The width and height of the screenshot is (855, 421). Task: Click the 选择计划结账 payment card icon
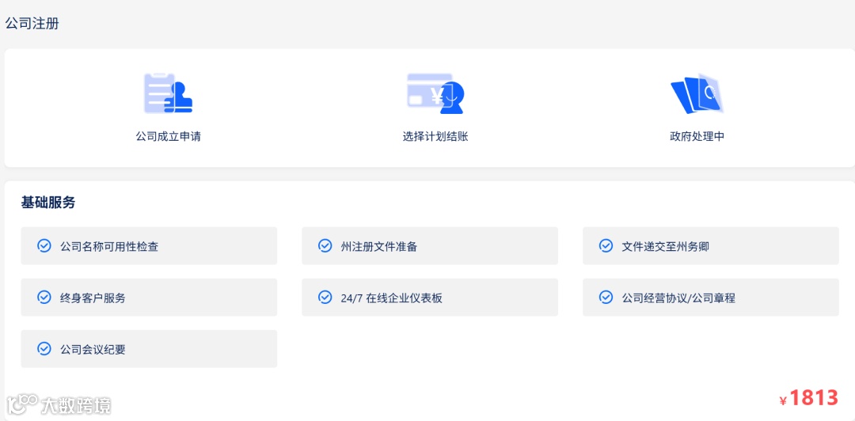click(435, 93)
